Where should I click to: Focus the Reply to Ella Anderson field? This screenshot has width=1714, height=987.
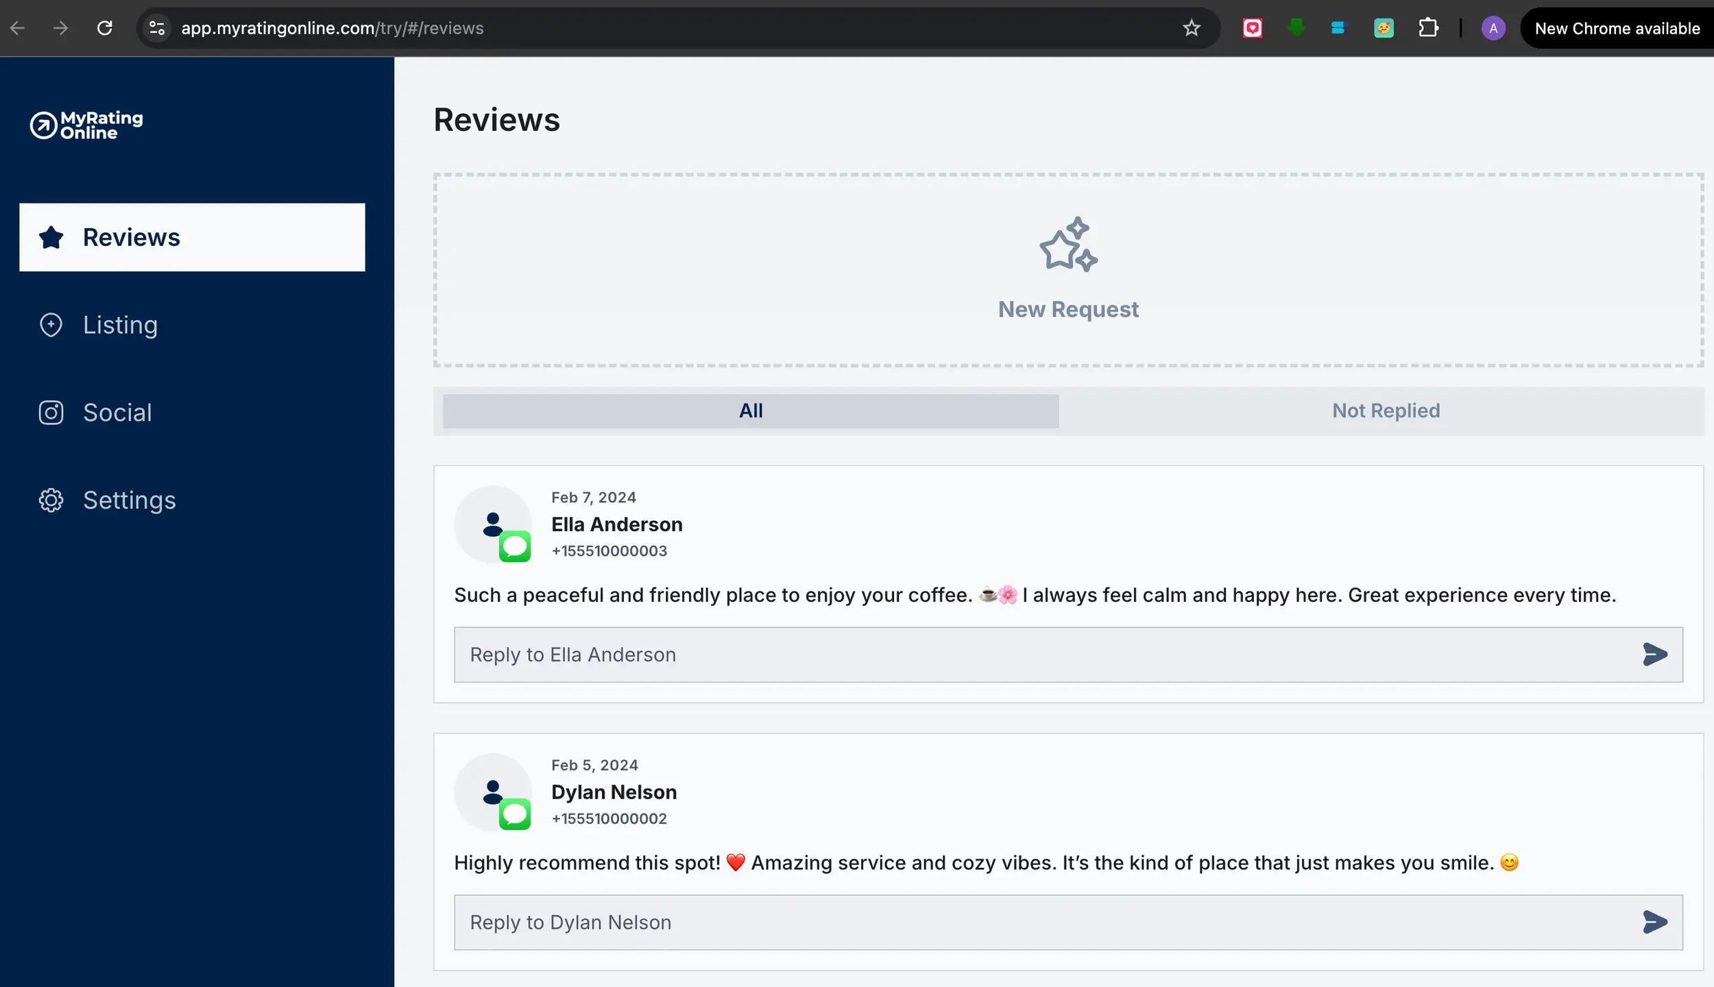pyautogui.click(x=1028, y=655)
